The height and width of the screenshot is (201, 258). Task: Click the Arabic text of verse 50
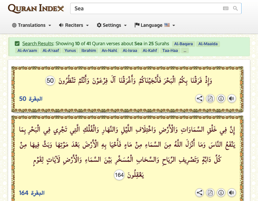(x=135, y=81)
